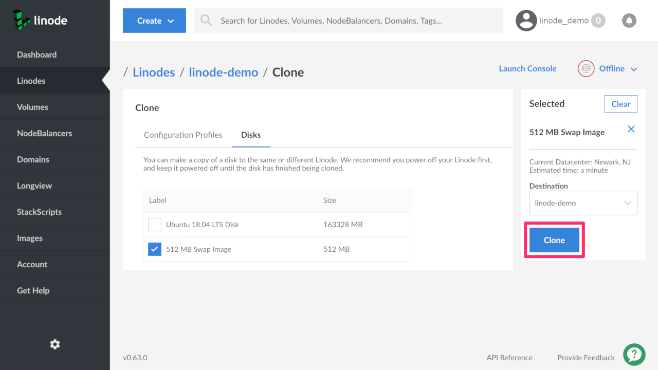This screenshot has width=658, height=370.
Task: Expand the Create dropdown button
Action: pyautogui.click(x=154, y=21)
